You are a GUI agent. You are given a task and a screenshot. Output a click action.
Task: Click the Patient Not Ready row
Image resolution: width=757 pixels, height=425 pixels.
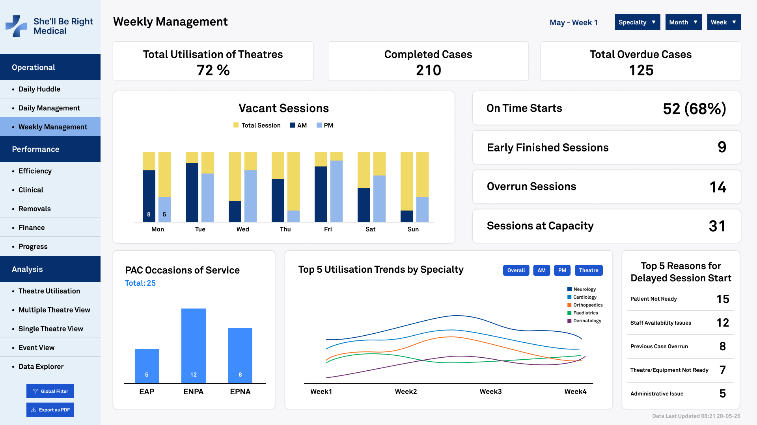point(681,299)
